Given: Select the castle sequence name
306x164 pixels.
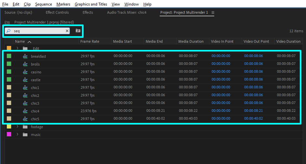Looking at the screenshot, I should point(36,80).
